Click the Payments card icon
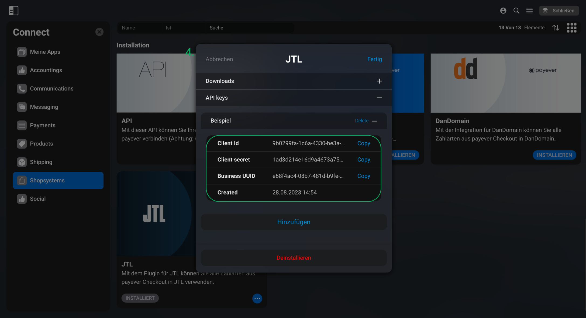This screenshot has height=318, width=586. click(x=22, y=125)
